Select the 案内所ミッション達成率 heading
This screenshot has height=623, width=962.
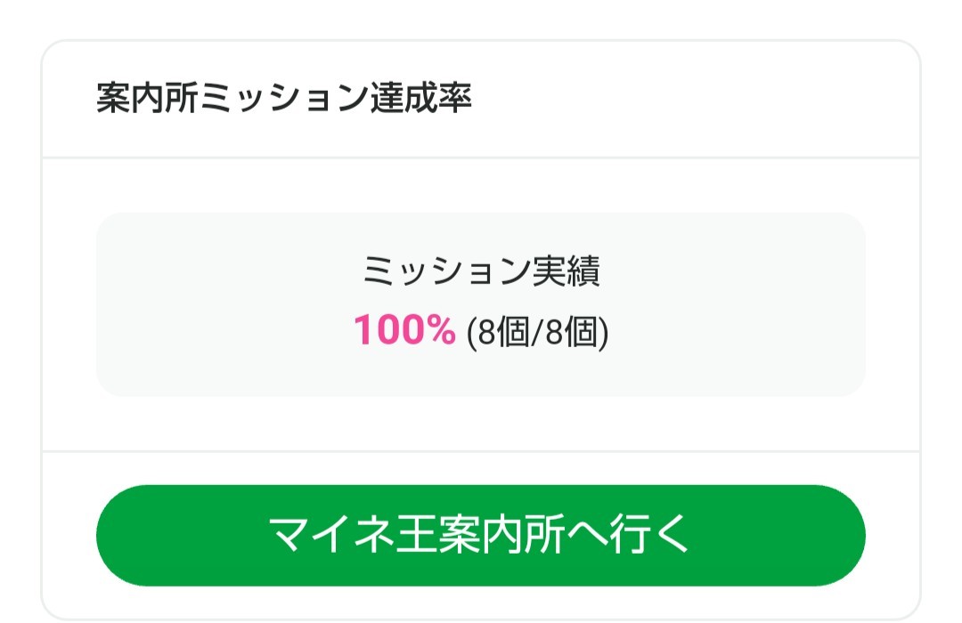pyautogui.click(x=283, y=99)
